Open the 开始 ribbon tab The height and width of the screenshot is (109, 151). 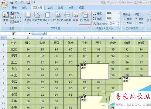pos(14,8)
